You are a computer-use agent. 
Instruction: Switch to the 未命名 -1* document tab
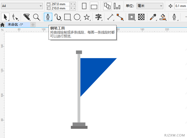coord(18,25)
